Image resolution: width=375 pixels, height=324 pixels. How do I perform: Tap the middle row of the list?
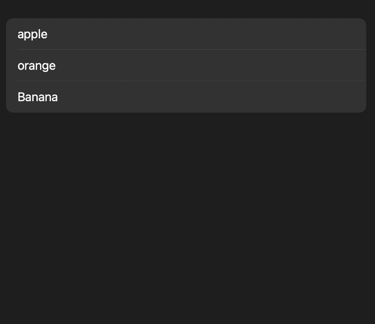(186, 65)
